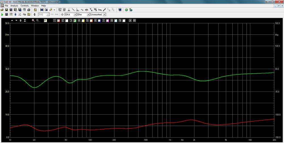Open the Waterfall analysis icon
The width and height of the screenshot is (284, 143).
click(x=64, y=10)
